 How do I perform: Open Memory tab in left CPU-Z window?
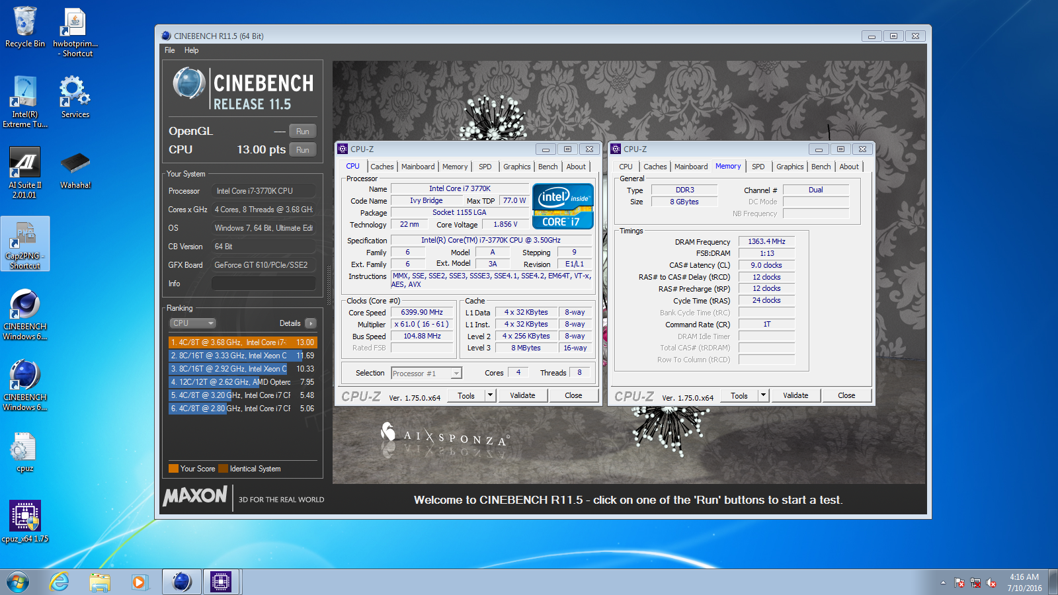[x=455, y=167]
